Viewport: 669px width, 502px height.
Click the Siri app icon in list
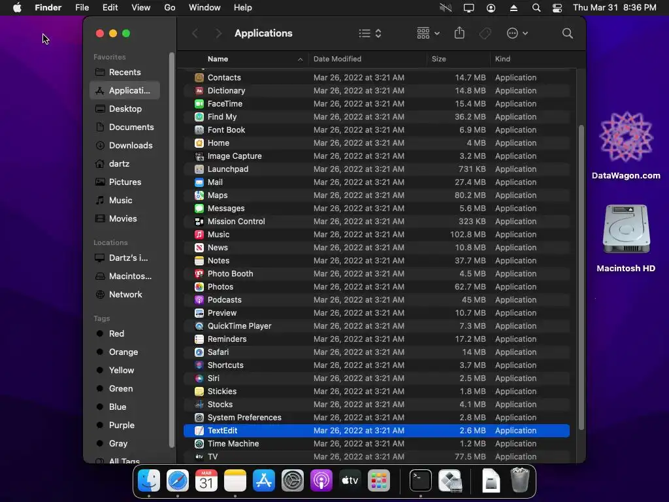click(199, 378)
